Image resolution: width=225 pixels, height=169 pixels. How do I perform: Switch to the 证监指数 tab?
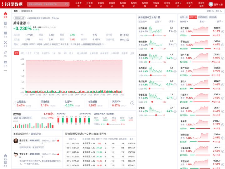pyautogui.click(x=213, y=17)
